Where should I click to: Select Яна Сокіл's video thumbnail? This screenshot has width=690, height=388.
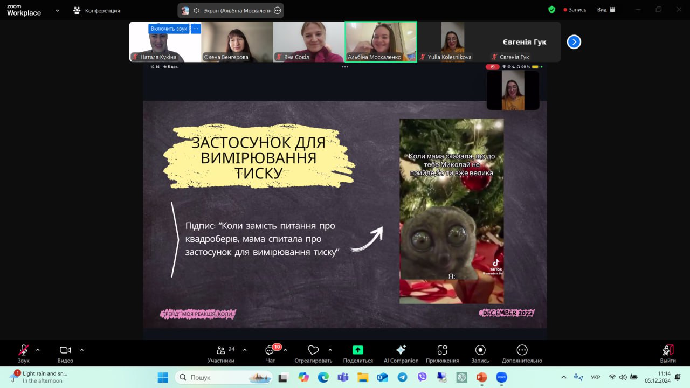click(309, 41)
